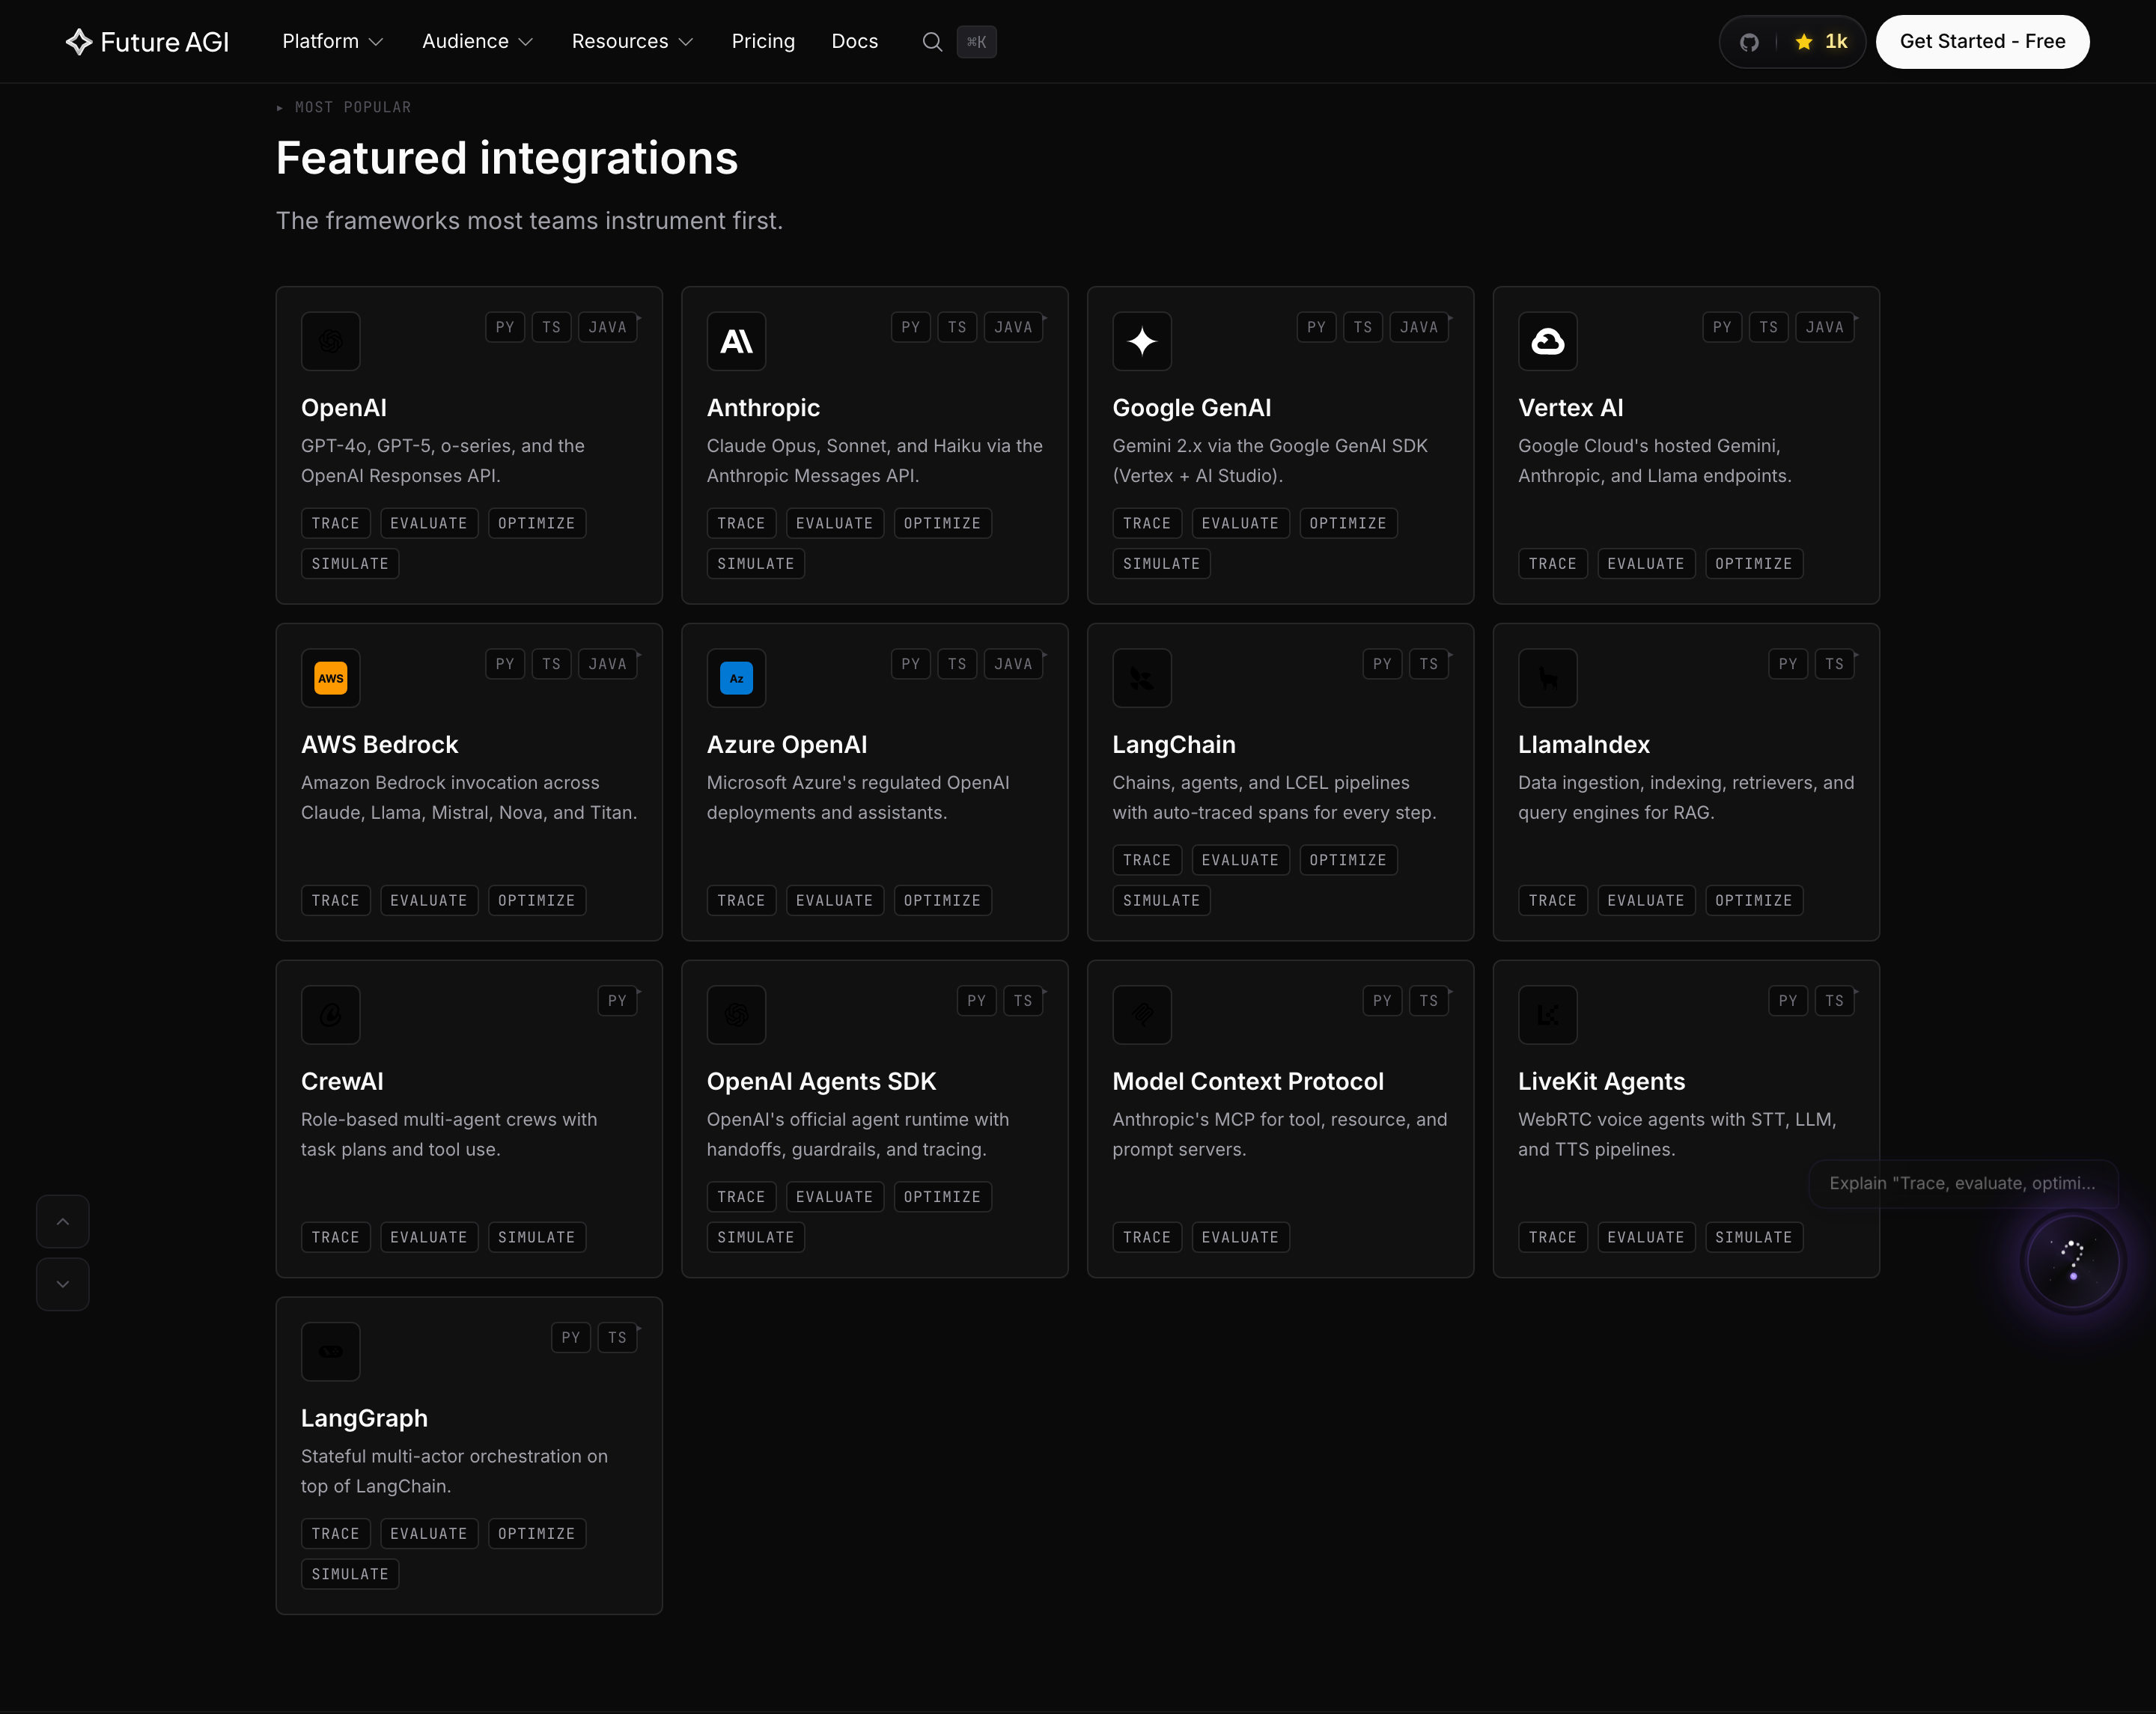2156x1714 pixels.
Task: Click the LangChain card icon
Action: (x=1142, y=678)
